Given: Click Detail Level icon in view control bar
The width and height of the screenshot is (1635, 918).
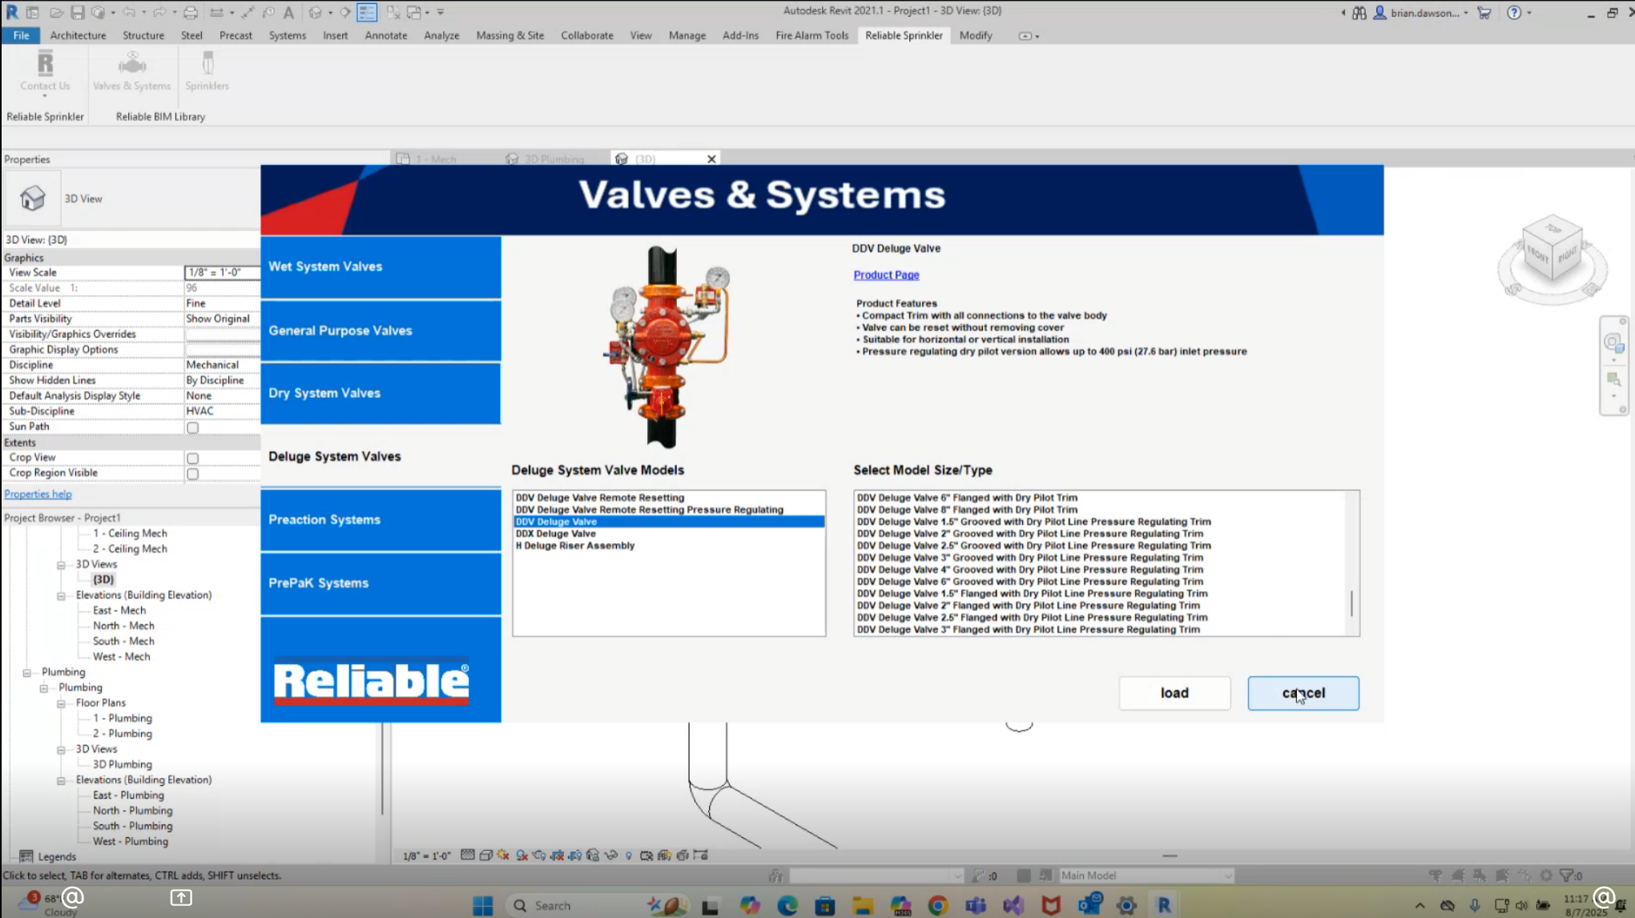Looking at the screenshot, I should (x=468, y=856).
